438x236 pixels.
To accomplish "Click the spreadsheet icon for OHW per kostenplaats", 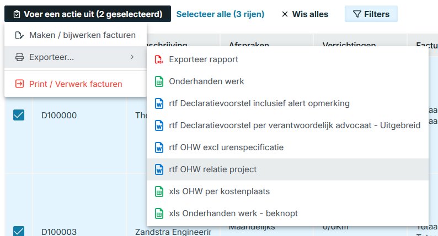I will (x=159, y=191).
